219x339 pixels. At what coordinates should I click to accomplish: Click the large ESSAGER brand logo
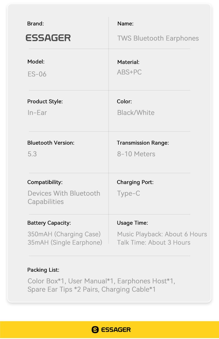pos(48,38)
